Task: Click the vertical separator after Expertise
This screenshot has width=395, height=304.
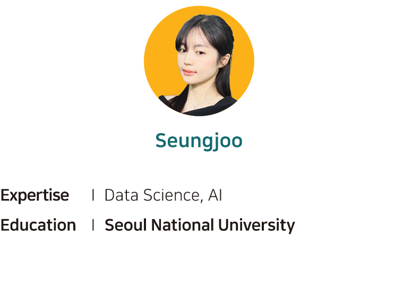Action: (93, 195)
